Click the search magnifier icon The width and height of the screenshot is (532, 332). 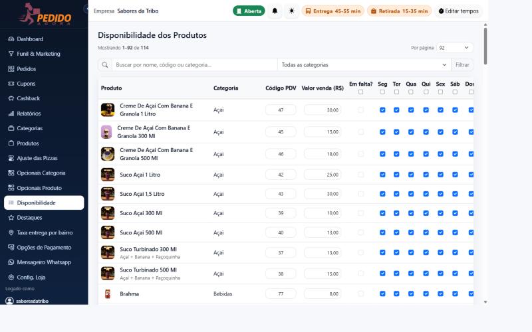pyautogui.click(x=105, y=64)
